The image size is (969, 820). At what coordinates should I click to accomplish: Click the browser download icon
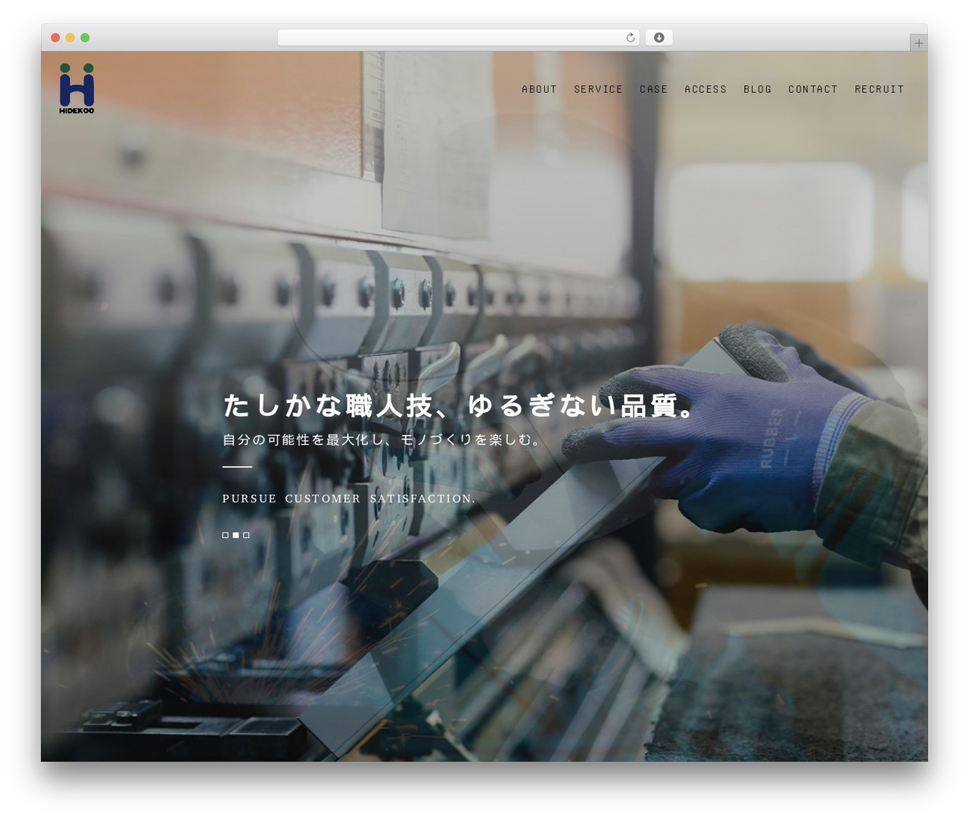(659, 37)
